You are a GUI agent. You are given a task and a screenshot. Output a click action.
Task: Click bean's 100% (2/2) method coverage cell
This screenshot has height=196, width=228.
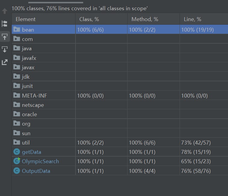(x=153, y=30)
